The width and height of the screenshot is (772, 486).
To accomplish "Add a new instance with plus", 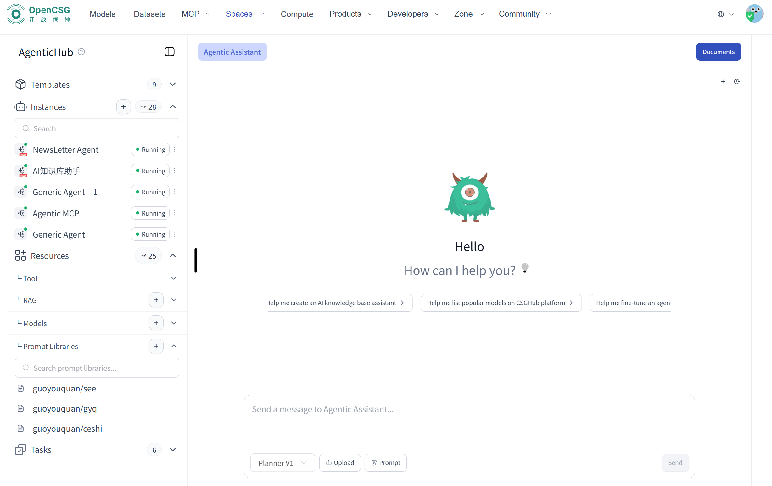I will coord(123,107).
